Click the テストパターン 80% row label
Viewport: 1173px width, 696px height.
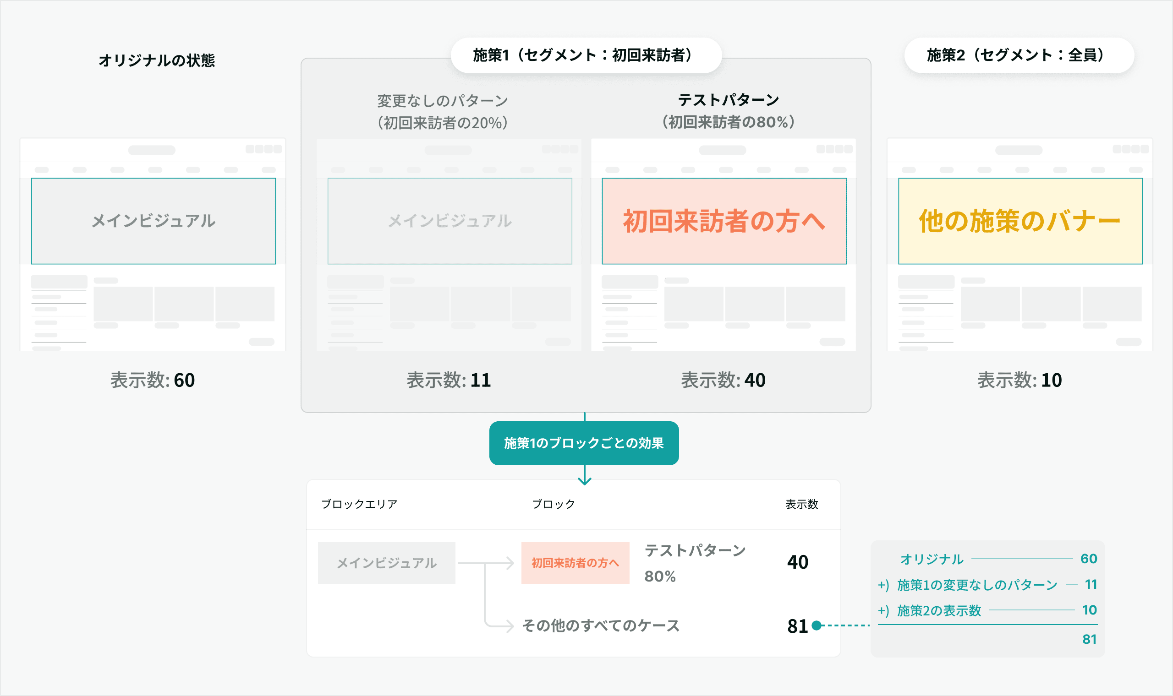[x=695, y=563]
